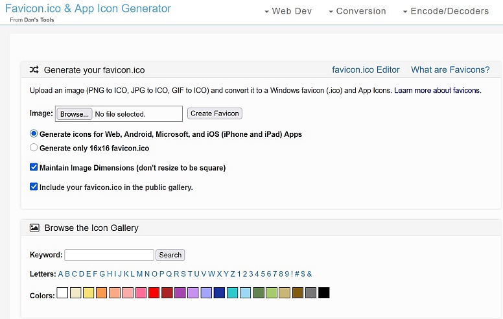Click letter S in Letters row
Image resolution: width=503 pixels, height=319 pixels.
click(183, 274)
